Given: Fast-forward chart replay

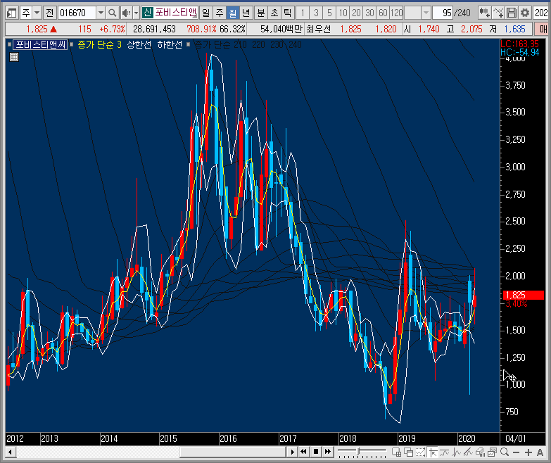Looking at the screenshot, I should point(327,452).
